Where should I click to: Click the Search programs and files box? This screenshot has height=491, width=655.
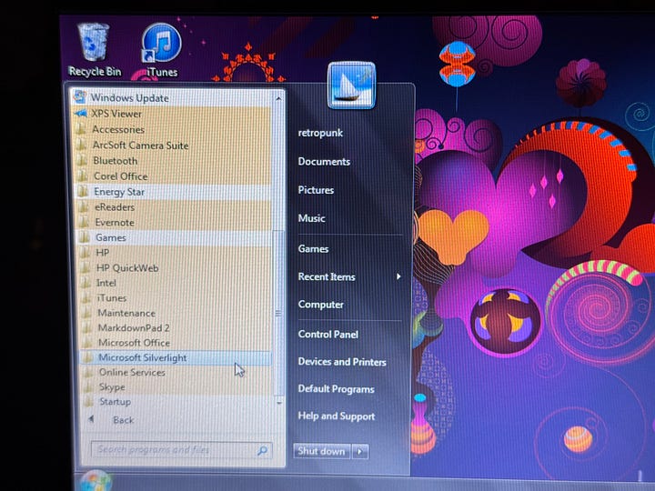click(x=182, y=450)
